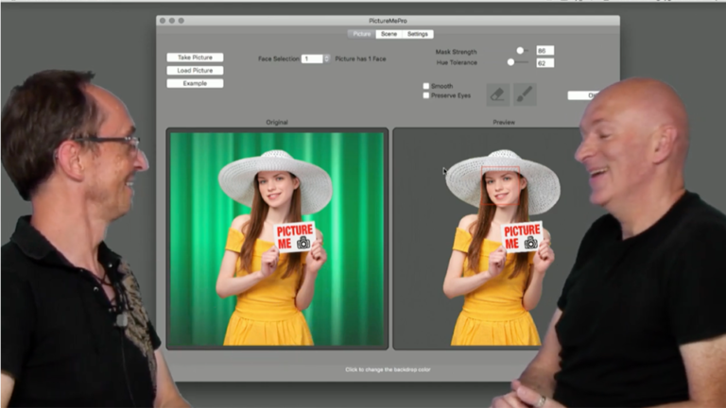Click the Load Picture button

[x=195, y=70]
